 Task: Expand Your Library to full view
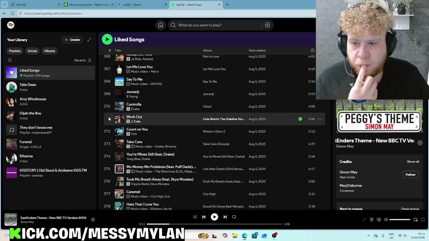coord(89,40)
